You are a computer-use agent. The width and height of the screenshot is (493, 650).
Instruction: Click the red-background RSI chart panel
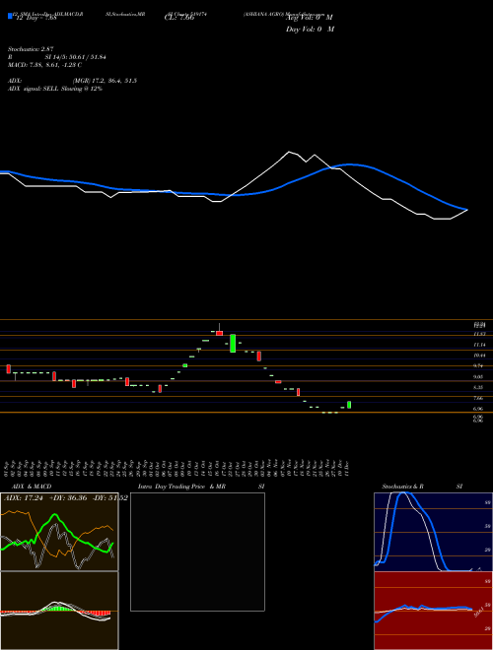pos(434,611)
